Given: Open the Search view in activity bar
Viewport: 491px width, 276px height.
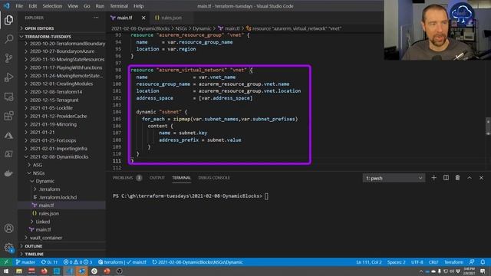Looking at the screenshot, I should 8,39.
